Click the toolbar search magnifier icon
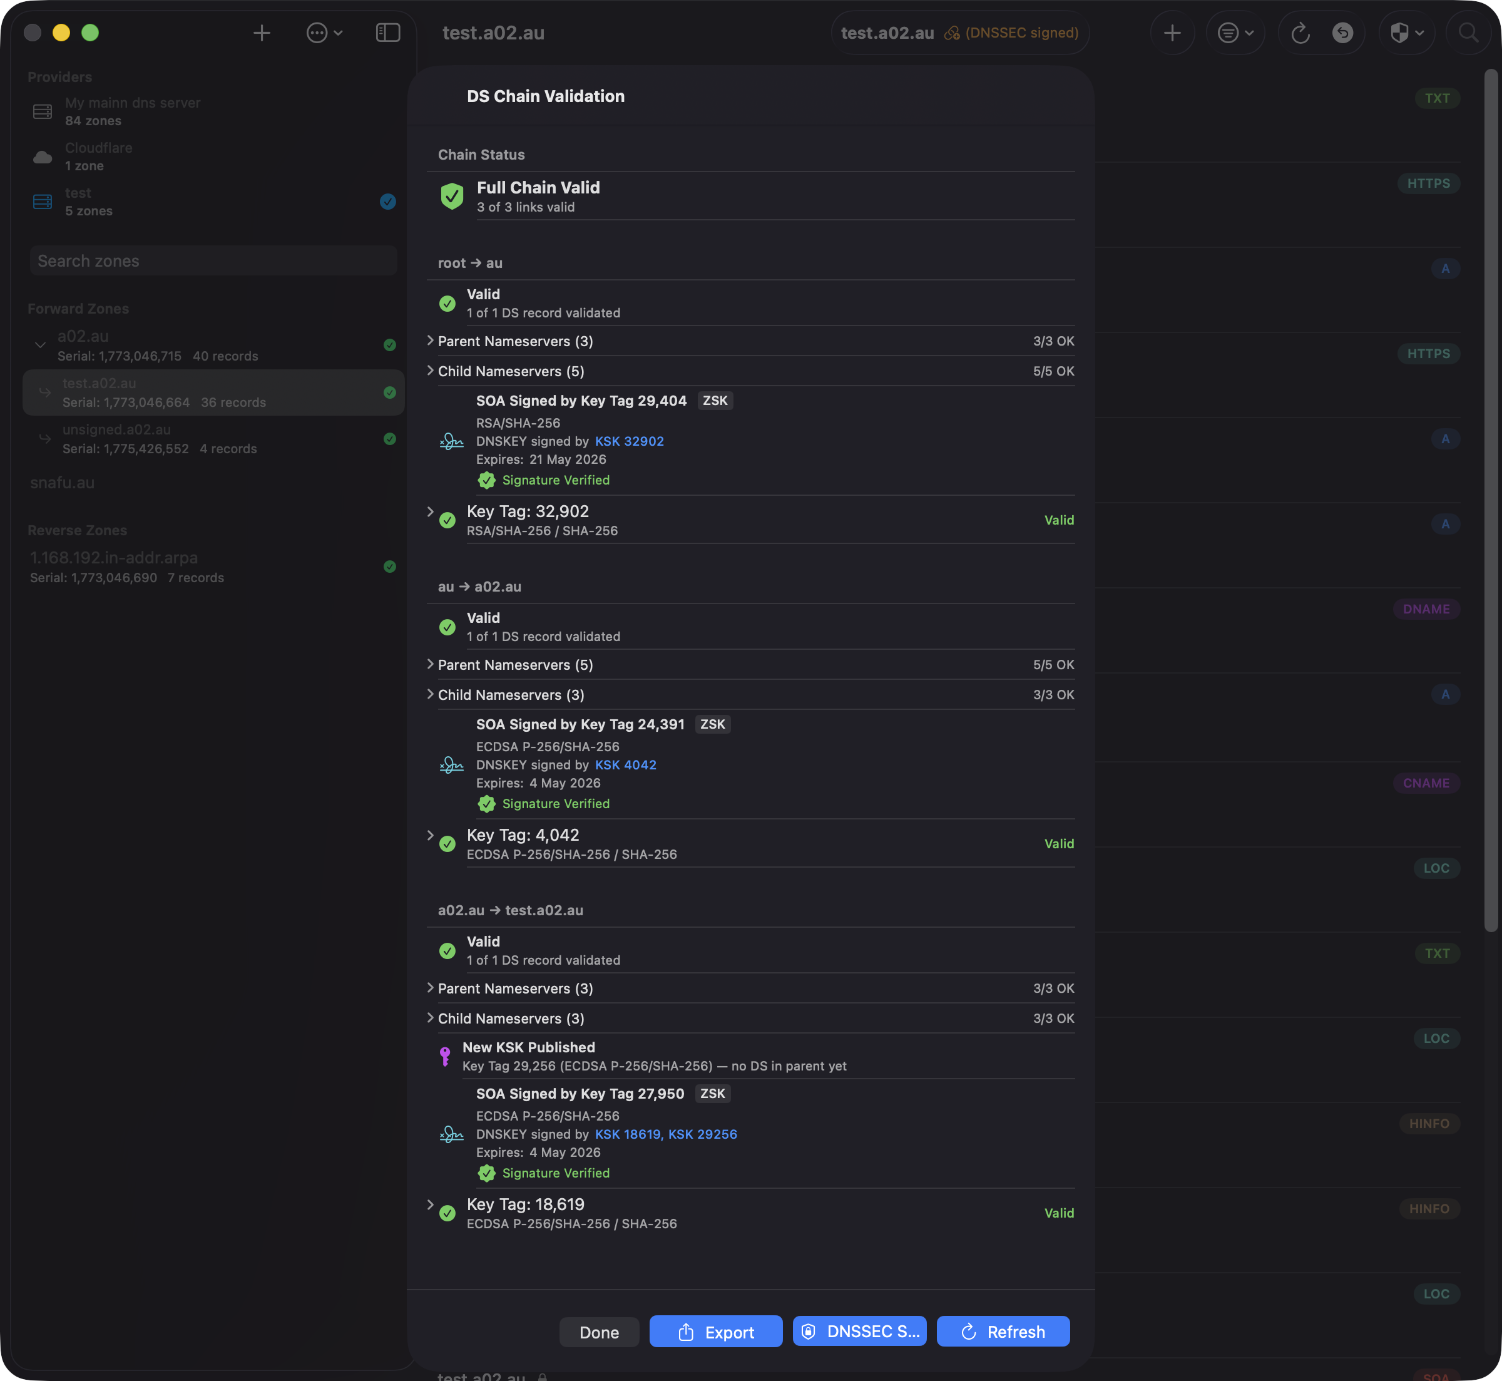The height and width of the screenshot is (1381, 1502). [x=1468, y=33]
